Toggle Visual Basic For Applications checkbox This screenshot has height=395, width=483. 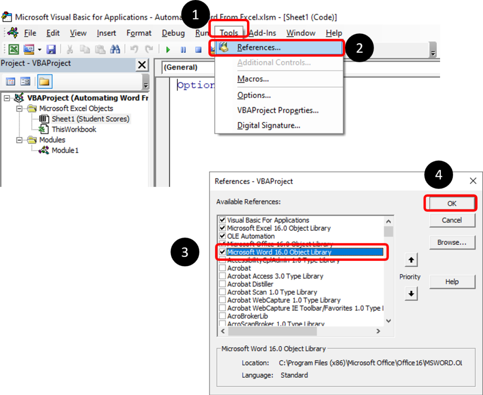coord(223,220)
